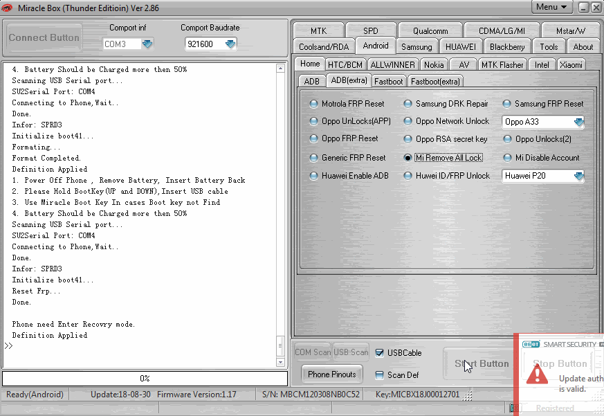Select Oppo Unlocks(2) radio button
Screen dimensions: 604x416
tap(507, 139)
